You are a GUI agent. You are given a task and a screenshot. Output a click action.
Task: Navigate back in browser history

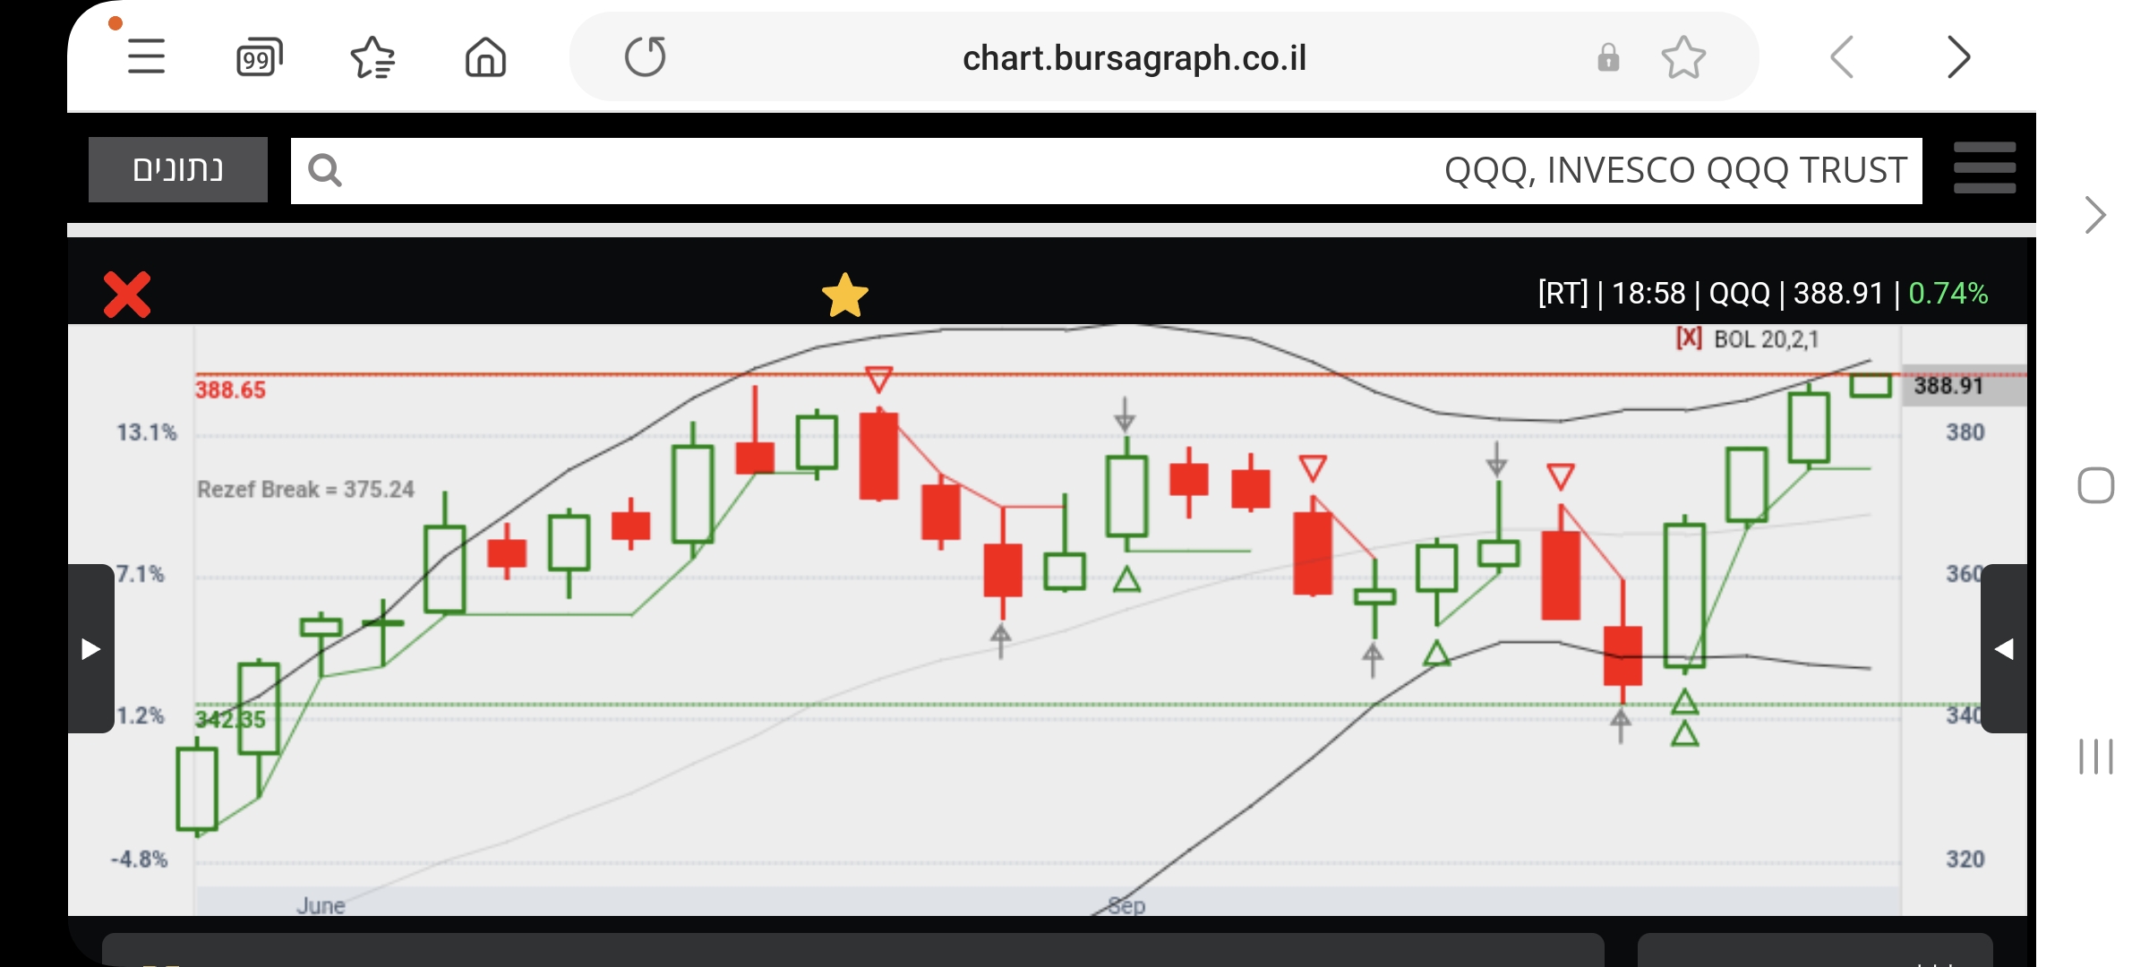coord(1842,58)
